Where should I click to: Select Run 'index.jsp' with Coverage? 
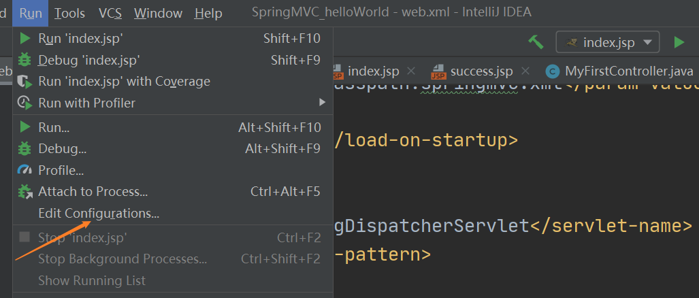click(173, 81)
